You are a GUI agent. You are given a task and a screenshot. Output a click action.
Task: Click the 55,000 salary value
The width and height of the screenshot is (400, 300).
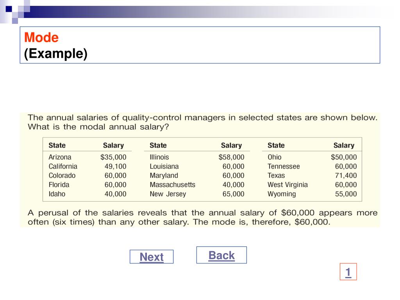[x=346, y=194]
